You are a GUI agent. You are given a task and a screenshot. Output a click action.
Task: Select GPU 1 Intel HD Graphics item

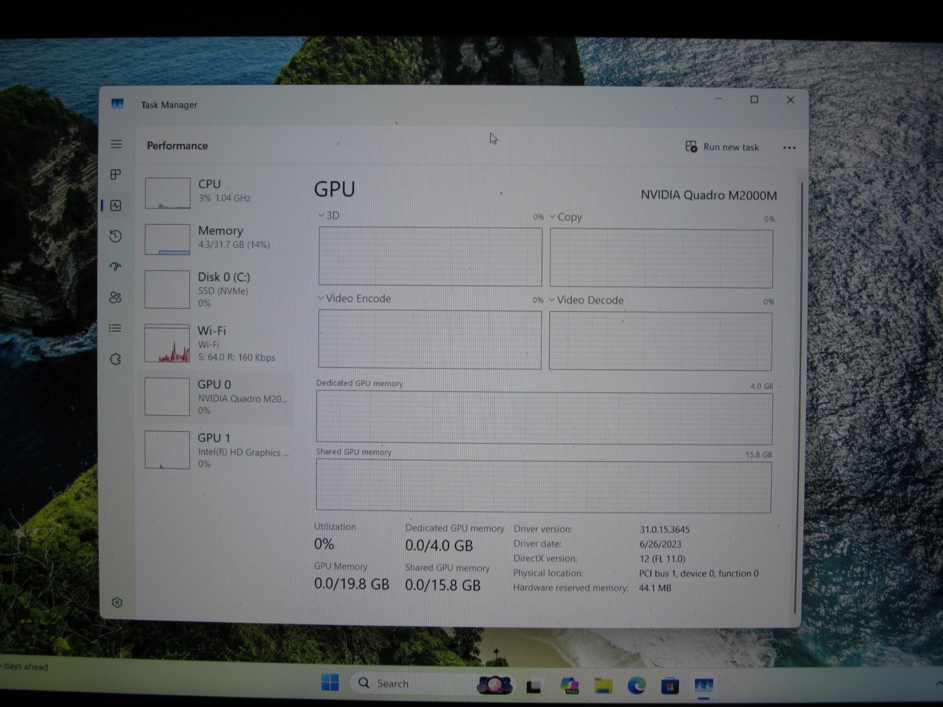tap(216, 451)
